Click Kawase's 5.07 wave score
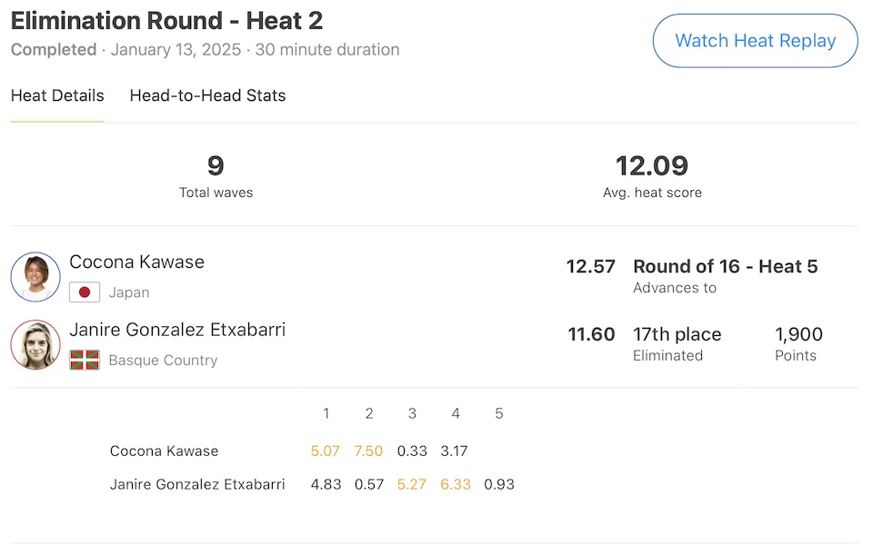 coord(325,451)
